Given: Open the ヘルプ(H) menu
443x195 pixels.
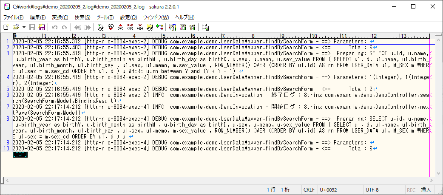Looking at the screenshot, I should pyautogui.click(x=185, y=17).
